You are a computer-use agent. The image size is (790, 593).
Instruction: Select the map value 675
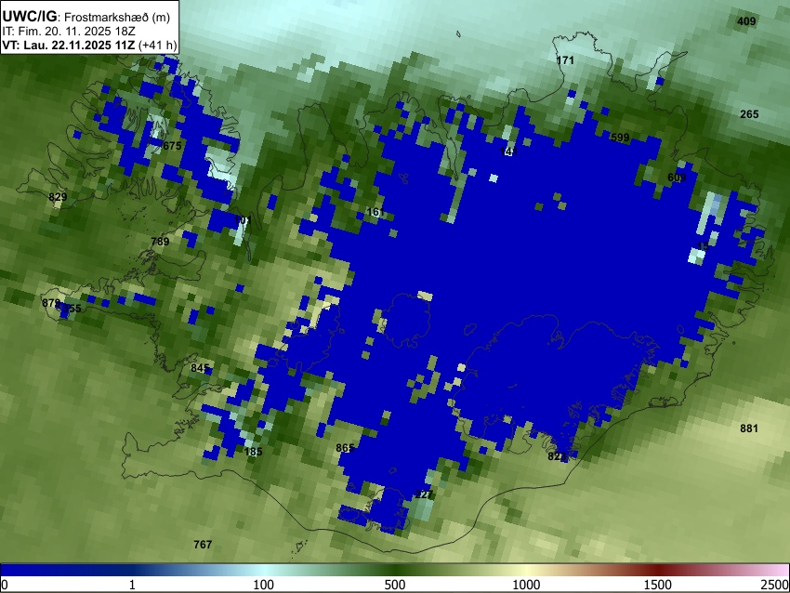[172, 146]
